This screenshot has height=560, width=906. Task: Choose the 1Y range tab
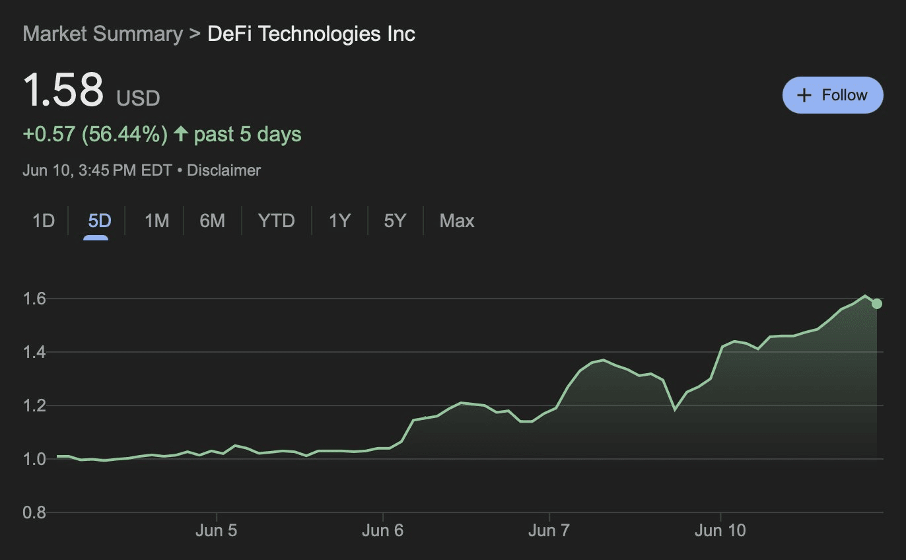tap(339, 221)
